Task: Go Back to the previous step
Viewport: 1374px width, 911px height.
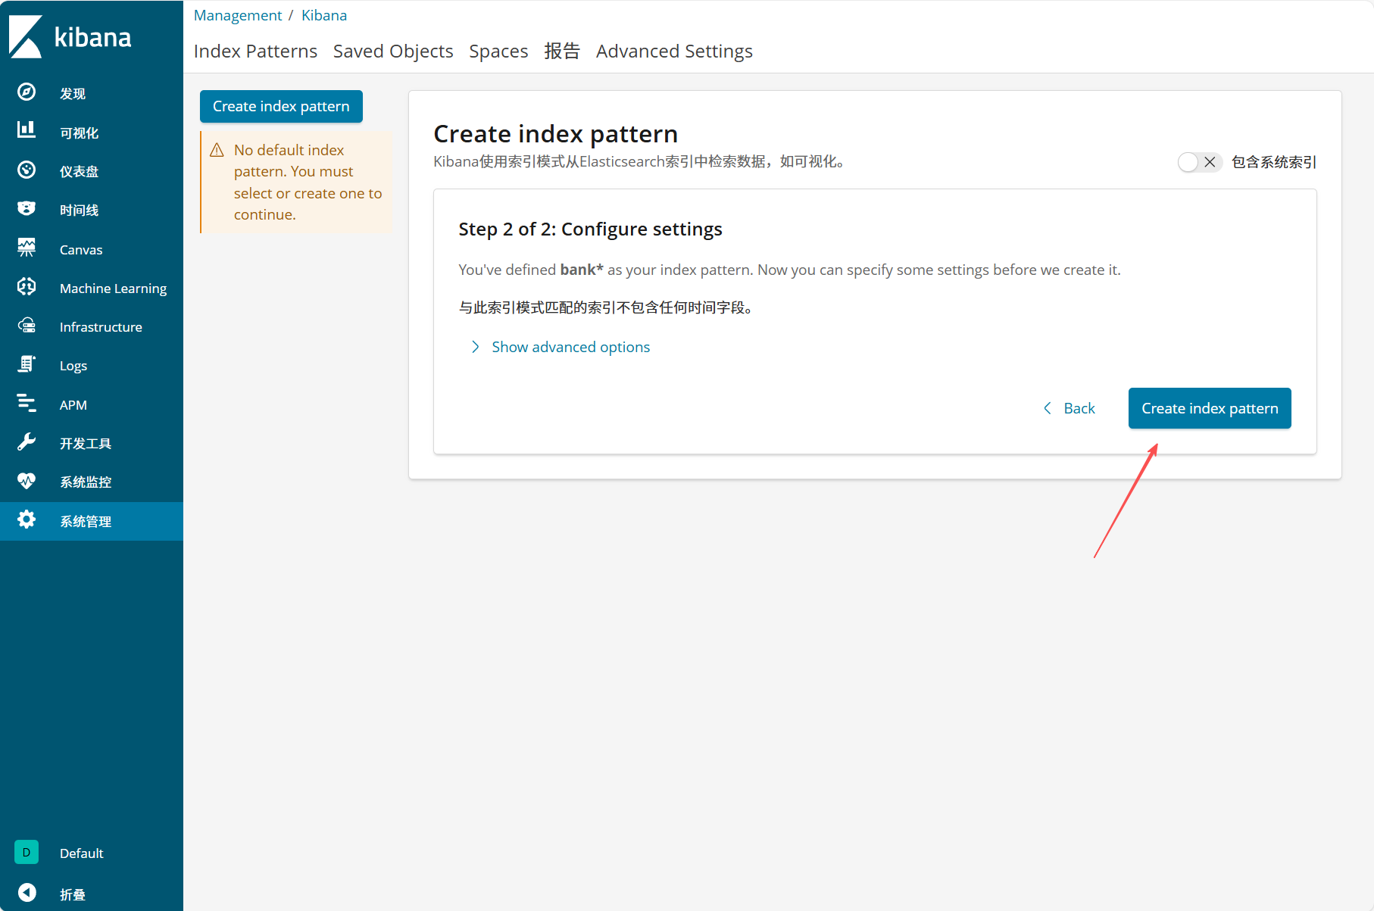Action: (1069, 408)
